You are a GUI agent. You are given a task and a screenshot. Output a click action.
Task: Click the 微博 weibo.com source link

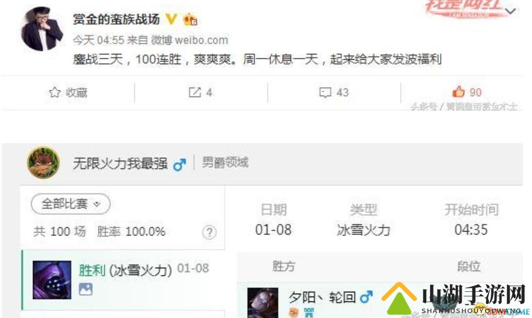point(189,40)
